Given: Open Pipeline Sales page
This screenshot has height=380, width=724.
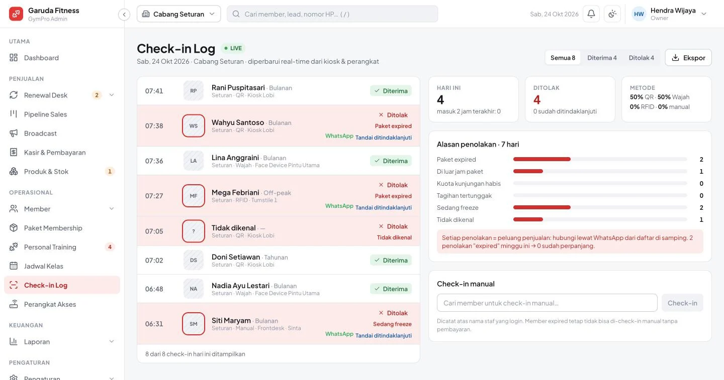Looking at the screenshot, I should click(x=62, y=114).
